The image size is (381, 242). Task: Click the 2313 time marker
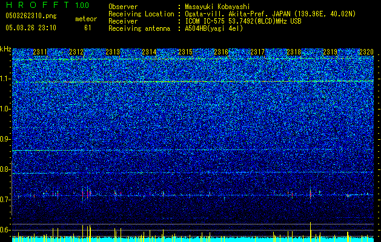tap(113, 52)
